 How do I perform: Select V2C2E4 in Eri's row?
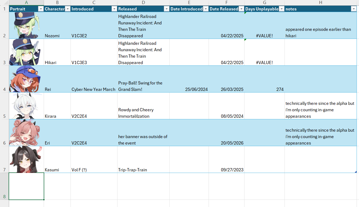[94, 133]
